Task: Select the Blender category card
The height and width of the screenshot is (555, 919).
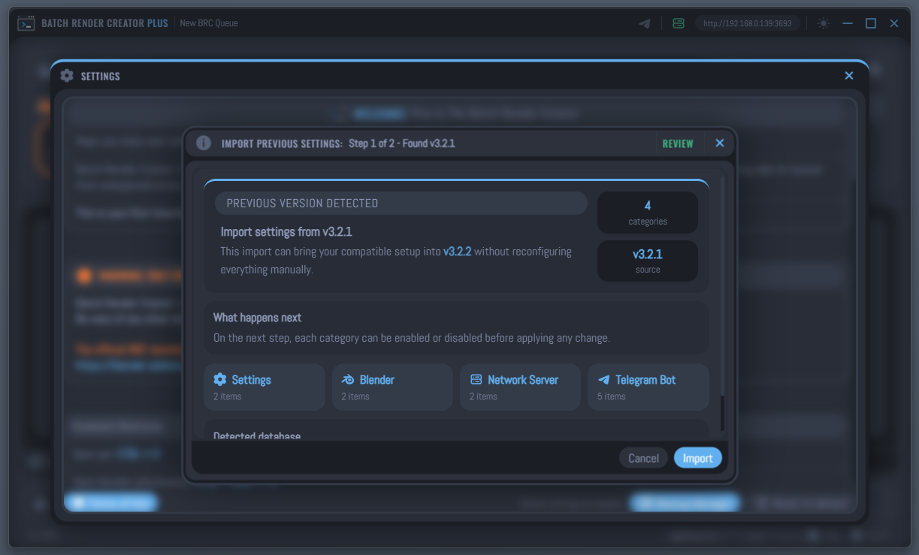Action: coord(392,388)
